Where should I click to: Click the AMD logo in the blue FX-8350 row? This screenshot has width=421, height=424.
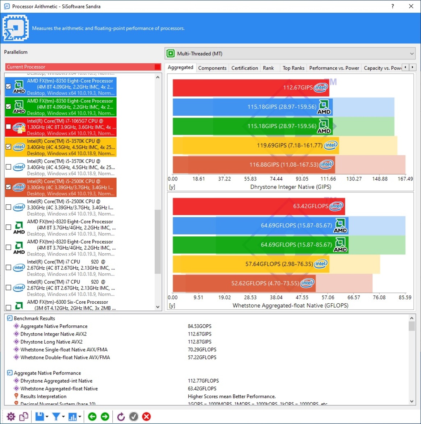click(x=19, y=87)
